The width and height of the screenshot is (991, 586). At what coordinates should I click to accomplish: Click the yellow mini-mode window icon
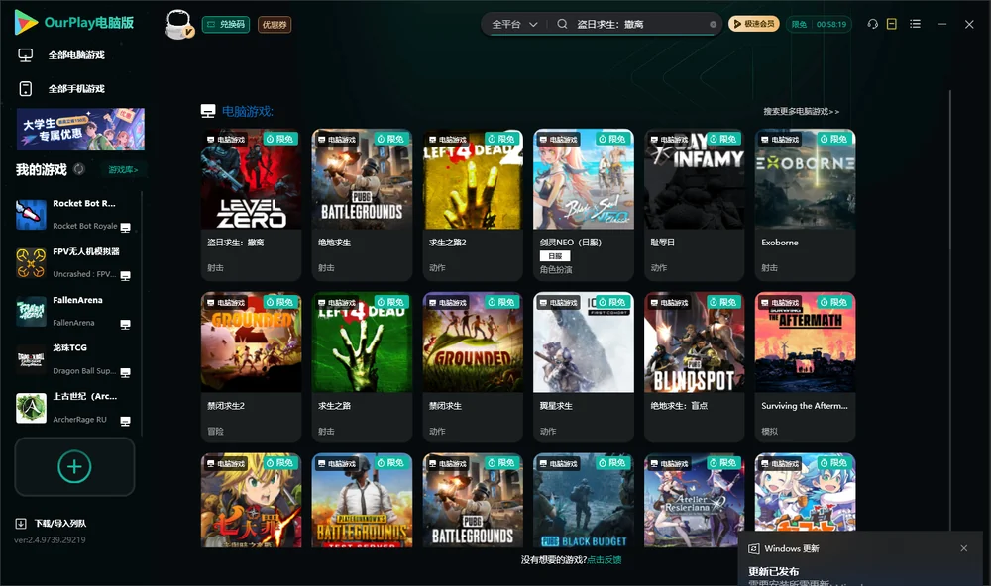(892, 24)
